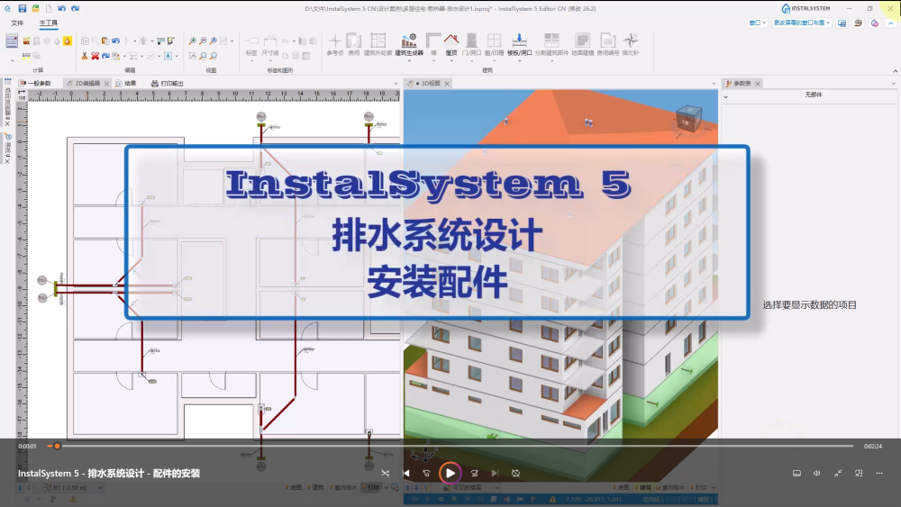Screen dimensions: 901x507
Task: Select the 门/洞口 door tool
Action: pyautogui.click(x=472, y=45)
